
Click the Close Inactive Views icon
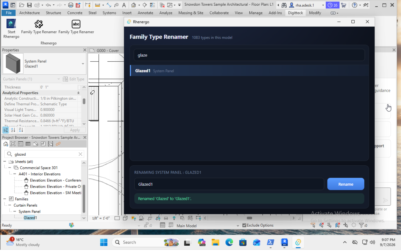pos(162,5)
